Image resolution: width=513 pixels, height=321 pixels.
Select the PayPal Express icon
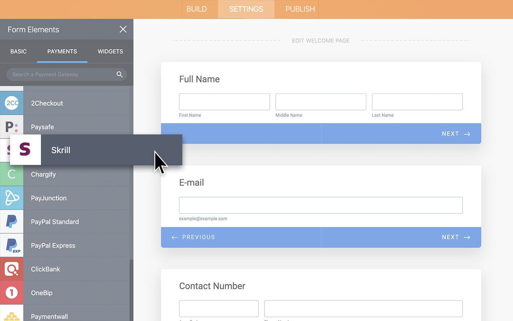click(12, 245)
